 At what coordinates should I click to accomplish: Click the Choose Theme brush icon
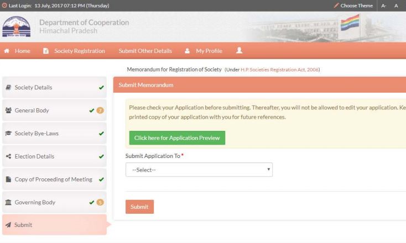336,6
